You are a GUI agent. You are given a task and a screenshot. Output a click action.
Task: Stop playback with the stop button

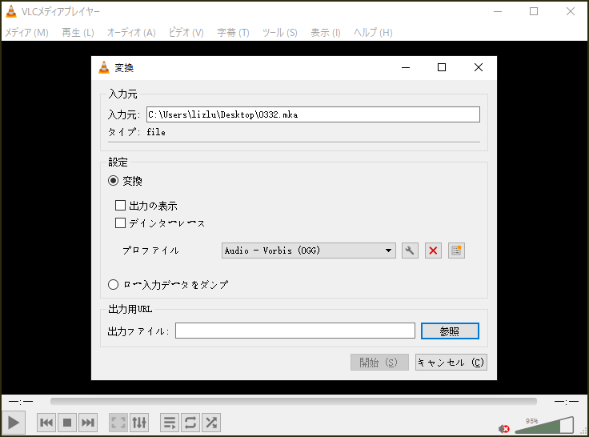[67, 423]
